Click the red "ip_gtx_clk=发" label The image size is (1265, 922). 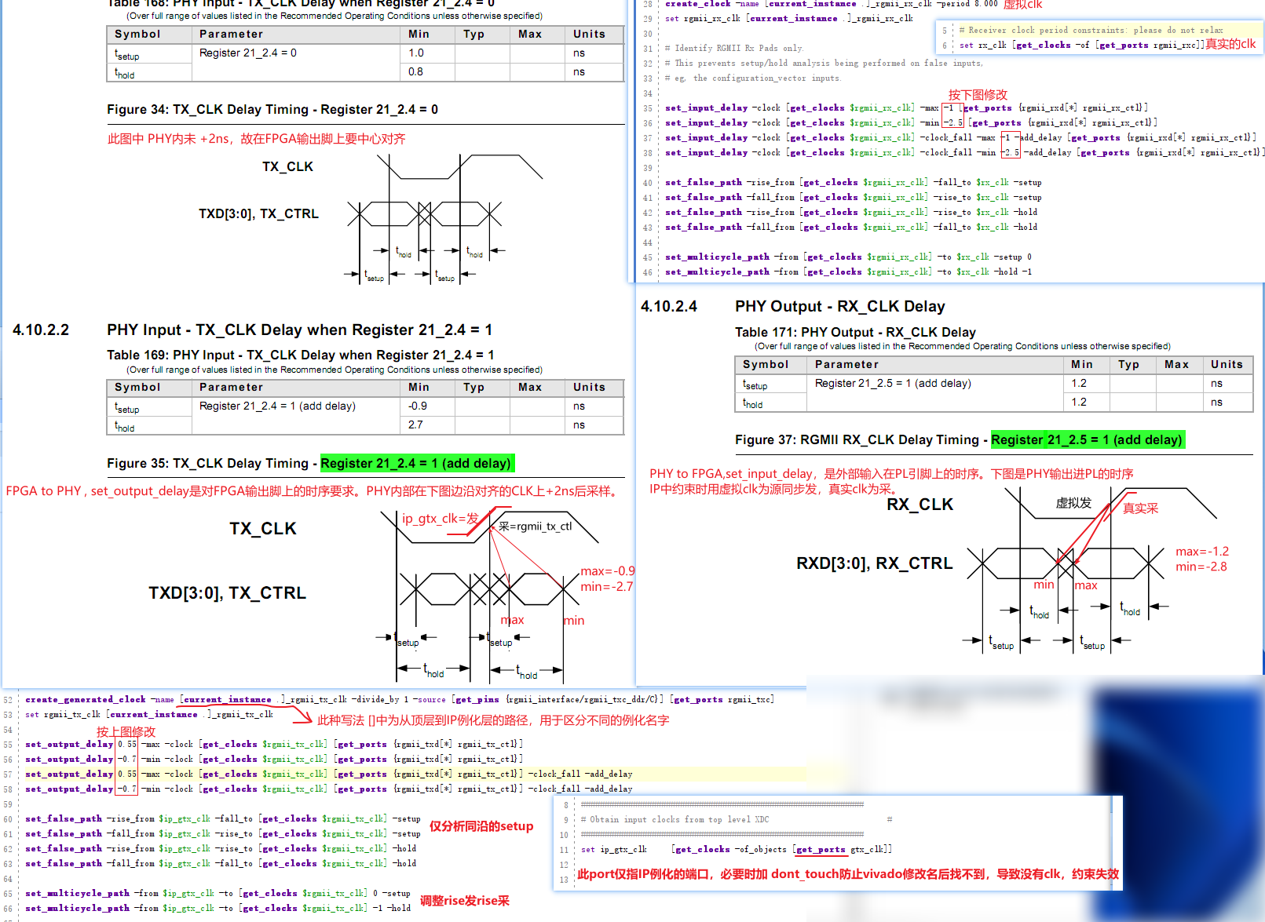pyautogui.click(x=440, y=519)
